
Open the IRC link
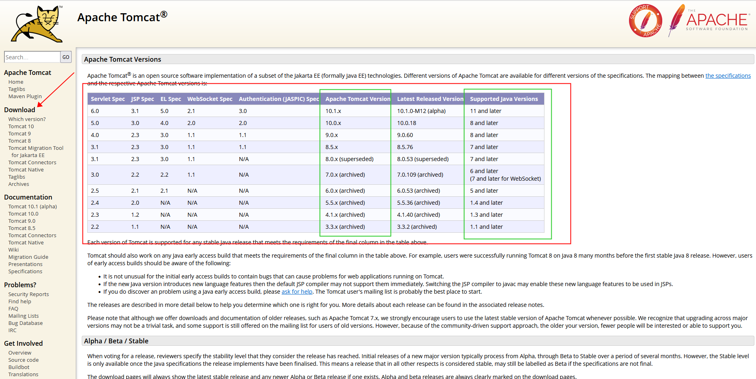12,330
